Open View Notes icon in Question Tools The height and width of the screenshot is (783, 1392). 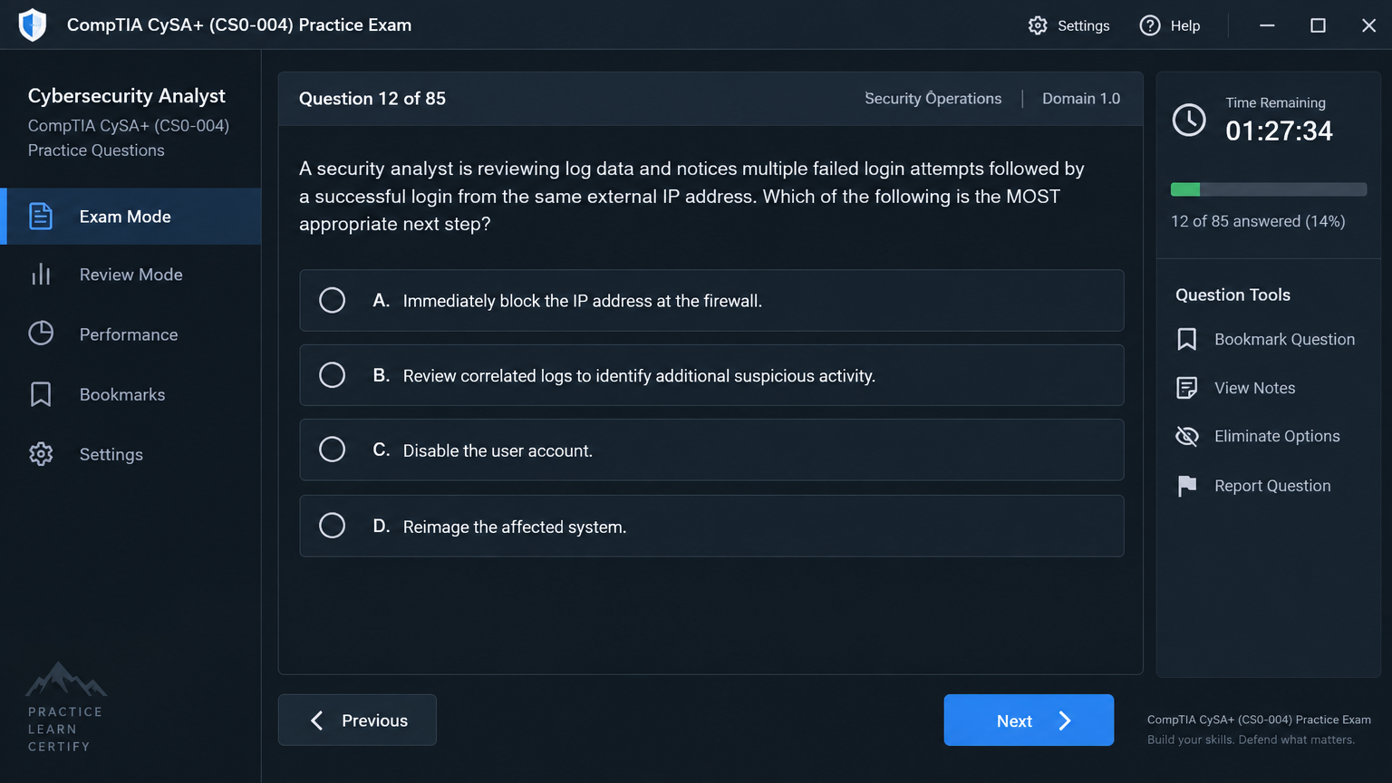(x=1186, y=388)
